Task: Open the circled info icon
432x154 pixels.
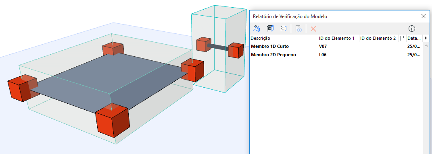Action: pos(411,29)
